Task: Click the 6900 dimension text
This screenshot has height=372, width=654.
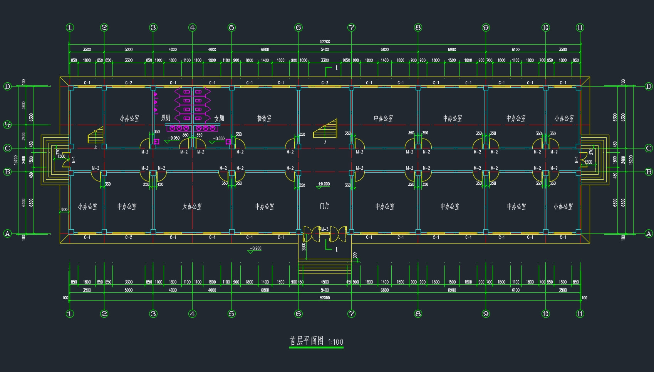Action: (x=452, y=49)
